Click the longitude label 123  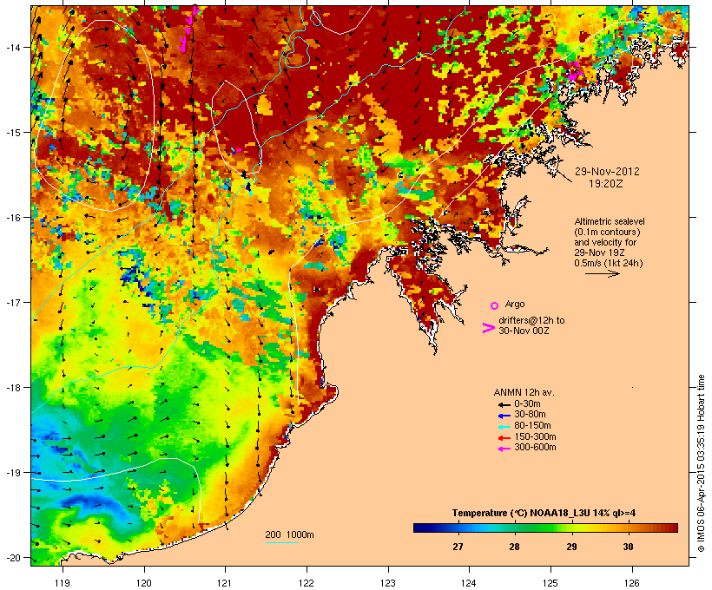(388, 583)
